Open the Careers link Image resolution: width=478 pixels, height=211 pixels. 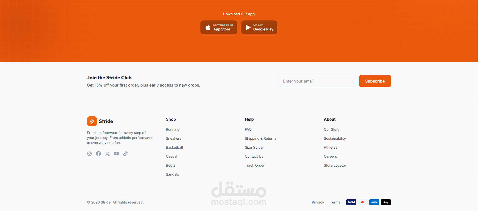pos(330,156)
